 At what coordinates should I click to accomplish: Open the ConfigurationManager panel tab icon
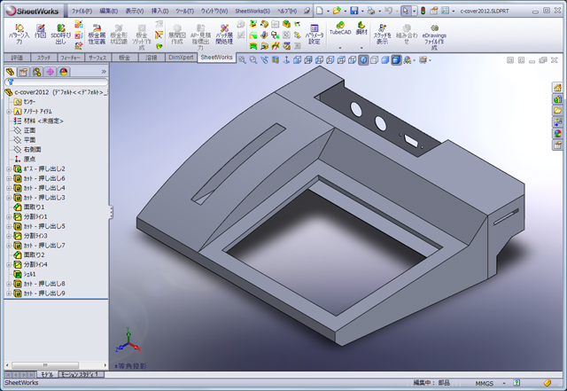point(36,72)
